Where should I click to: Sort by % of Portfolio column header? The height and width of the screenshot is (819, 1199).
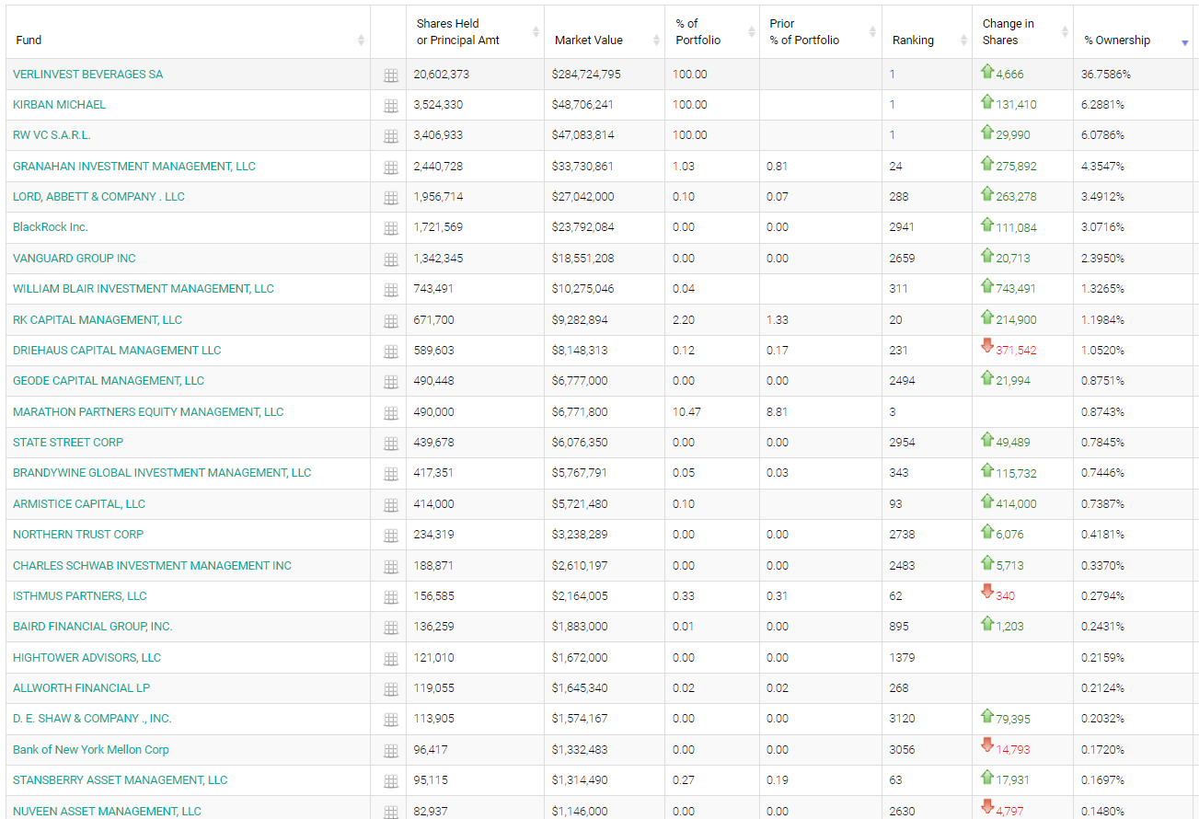coord(712,32)
